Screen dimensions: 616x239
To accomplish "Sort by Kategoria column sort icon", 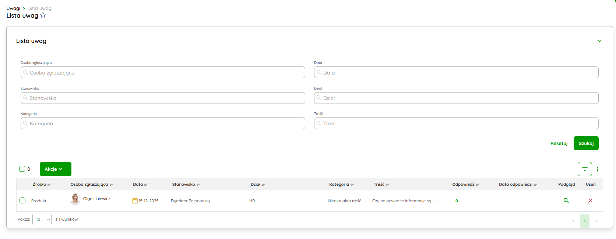I will [353, 184].
